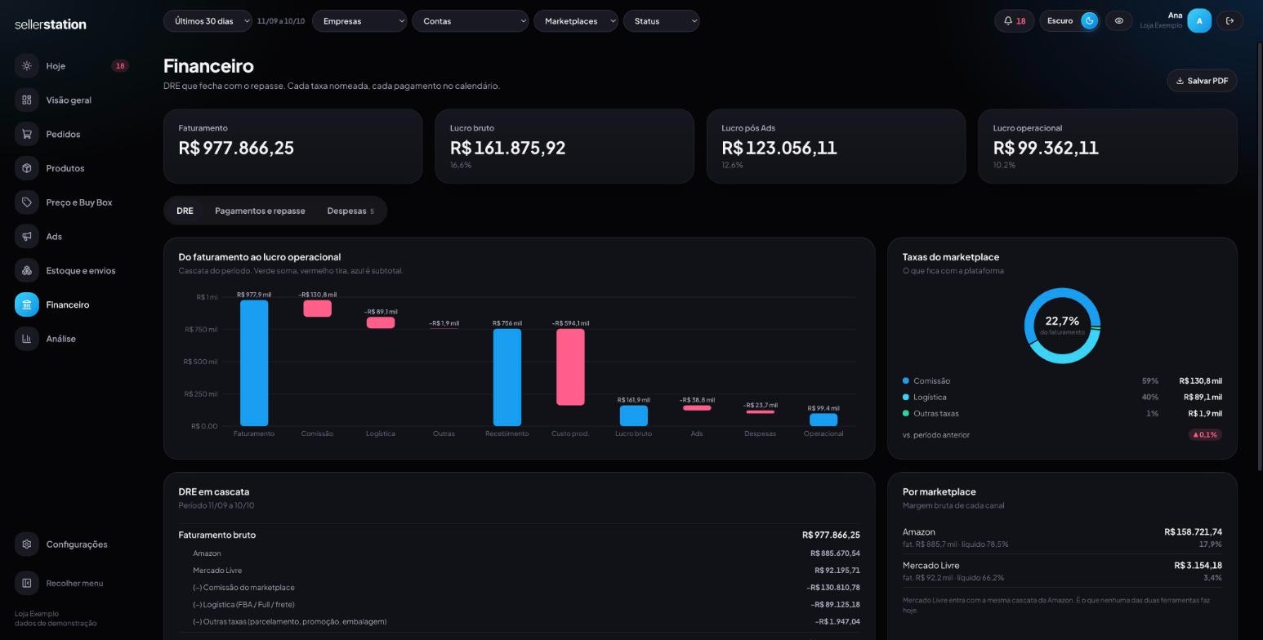Toggle the eye visibility button
This screenshot has height=640, width=1263.
[x=1119, y=21]
